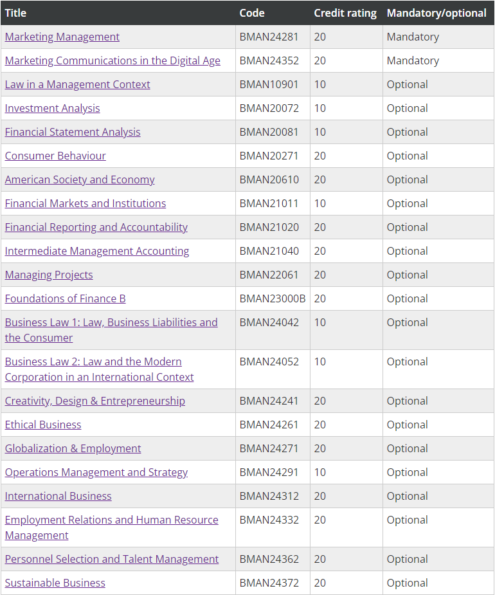
Task: Select the code BMAN23000B
Action: 273,298
